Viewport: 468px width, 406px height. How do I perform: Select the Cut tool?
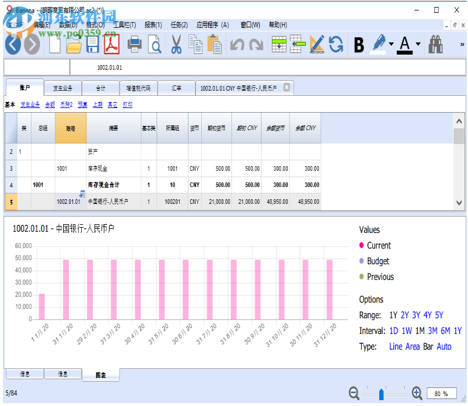pos(176,45)
